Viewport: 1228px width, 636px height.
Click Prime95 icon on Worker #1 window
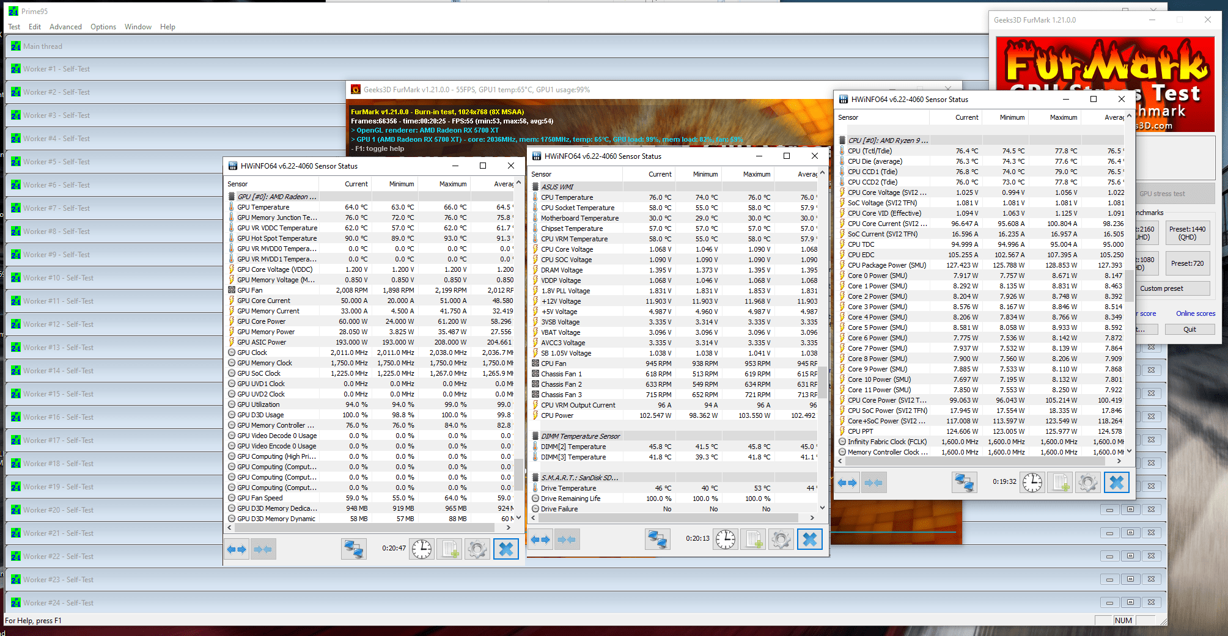(x=16, y=69)
